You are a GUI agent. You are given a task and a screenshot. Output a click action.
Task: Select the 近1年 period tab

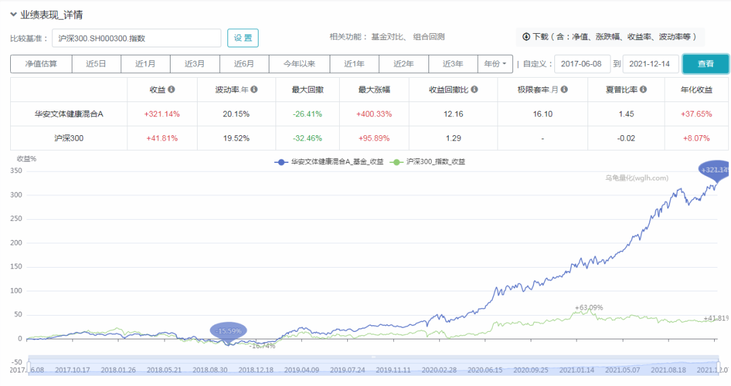click(354, 64)
